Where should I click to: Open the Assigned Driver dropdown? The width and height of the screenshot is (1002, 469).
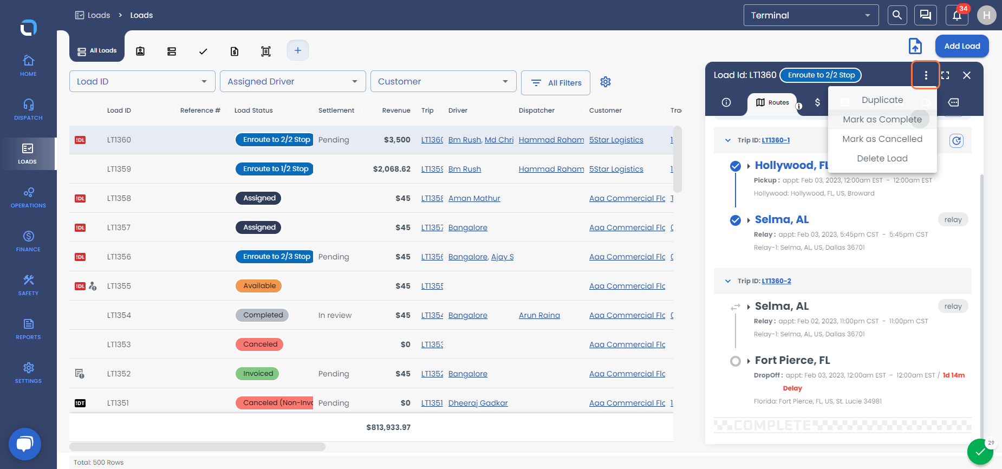click(x=293, y=81)
